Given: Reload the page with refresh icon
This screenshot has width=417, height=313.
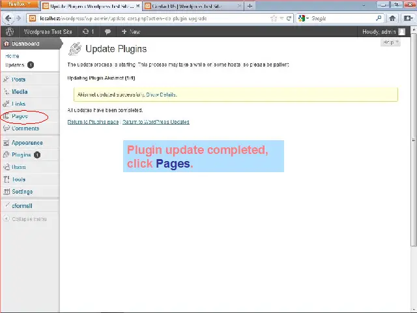Looking at the screenshot, I should point(289,18).
